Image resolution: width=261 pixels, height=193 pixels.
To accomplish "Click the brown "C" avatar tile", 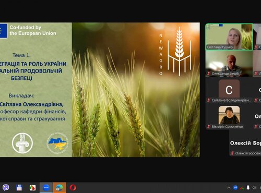I will tap(229, 89).
